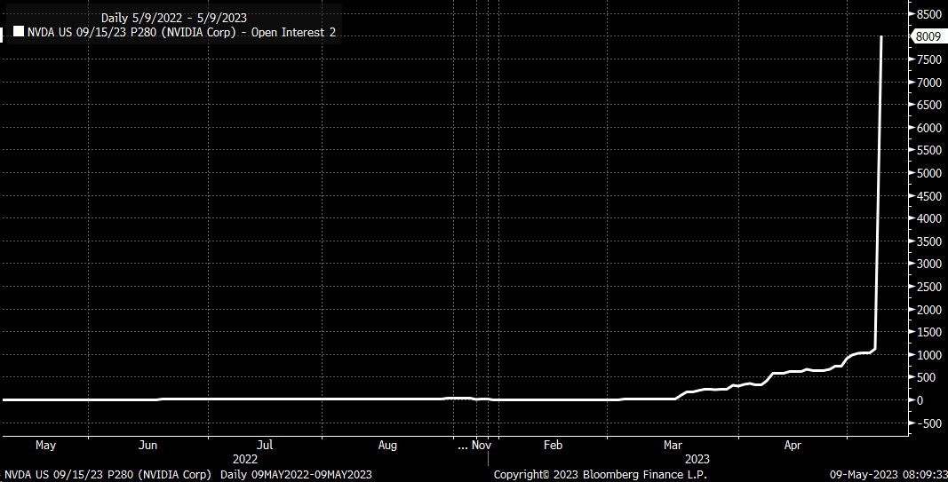Click the 6500 y-axis label
Viewport: 948px width, 482px height.
point(928,105)
